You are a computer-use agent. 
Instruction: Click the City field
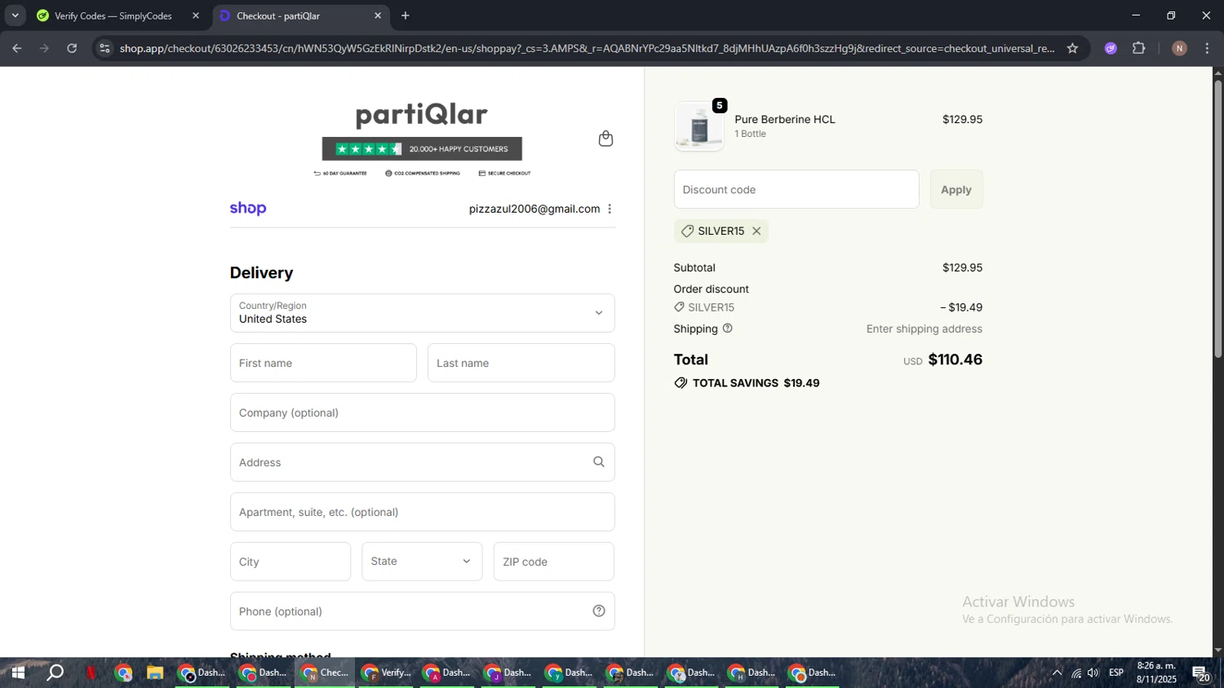290,562
